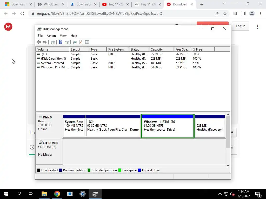Click the Connect/Rescan disk toolbar icon
This screenshot has width=266, height=199.
(75, 42)
